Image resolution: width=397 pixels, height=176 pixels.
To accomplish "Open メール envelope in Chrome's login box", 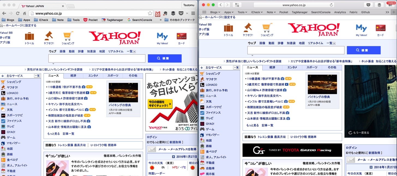I will [x=152, y=149].
